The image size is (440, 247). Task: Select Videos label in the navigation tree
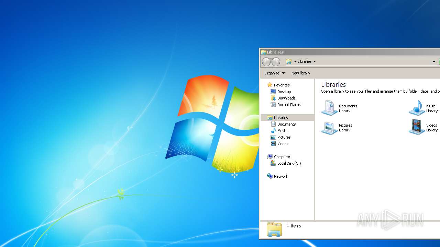click(283, 144)
